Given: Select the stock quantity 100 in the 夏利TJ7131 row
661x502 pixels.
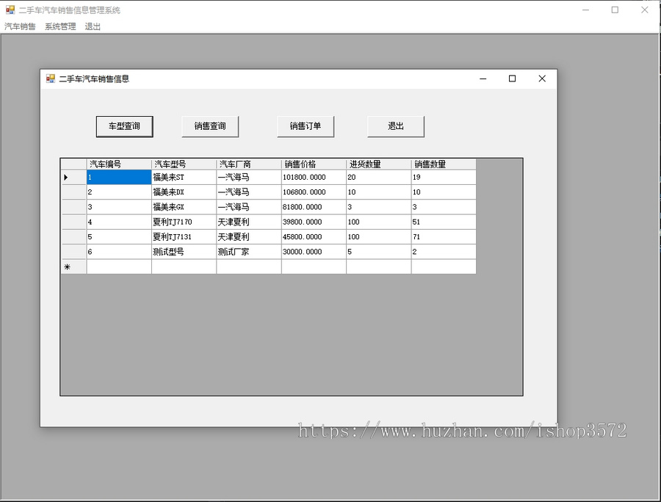Looking at the screenshot, I should point(378,237).
